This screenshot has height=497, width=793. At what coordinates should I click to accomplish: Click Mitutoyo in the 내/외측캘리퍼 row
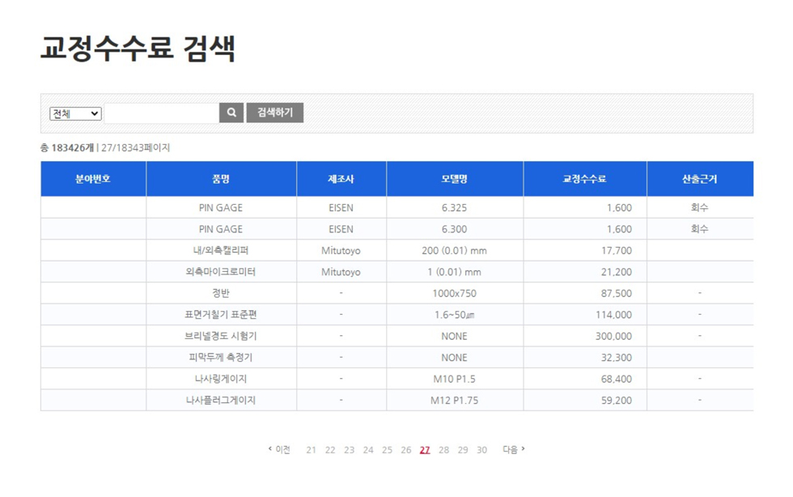coord(341,251)
